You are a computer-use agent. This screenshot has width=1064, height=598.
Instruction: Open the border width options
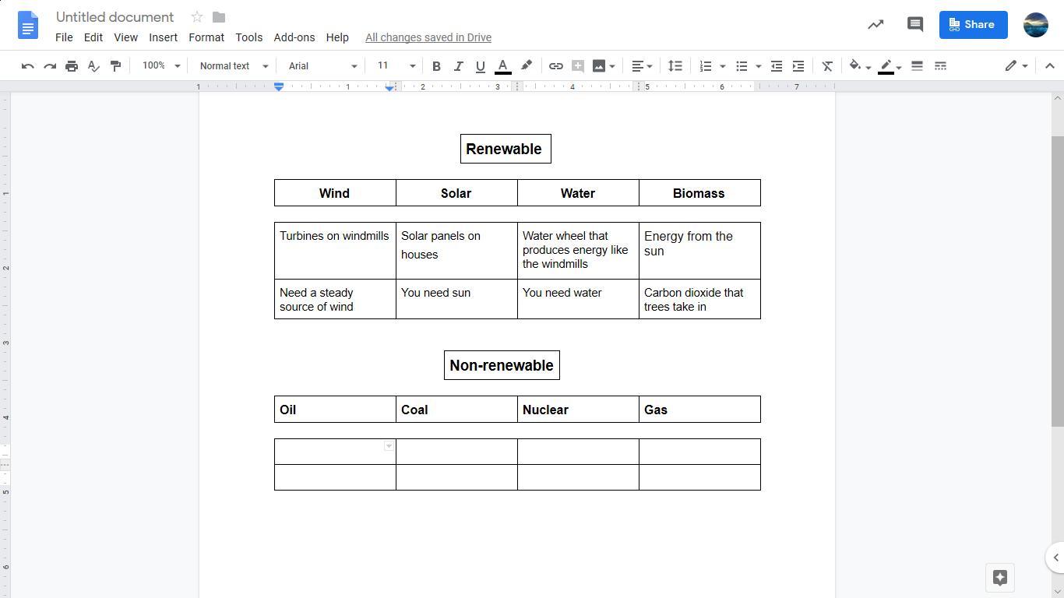point(917,66)
